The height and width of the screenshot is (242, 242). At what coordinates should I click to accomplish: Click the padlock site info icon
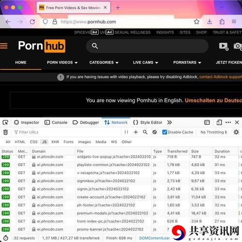55,22
